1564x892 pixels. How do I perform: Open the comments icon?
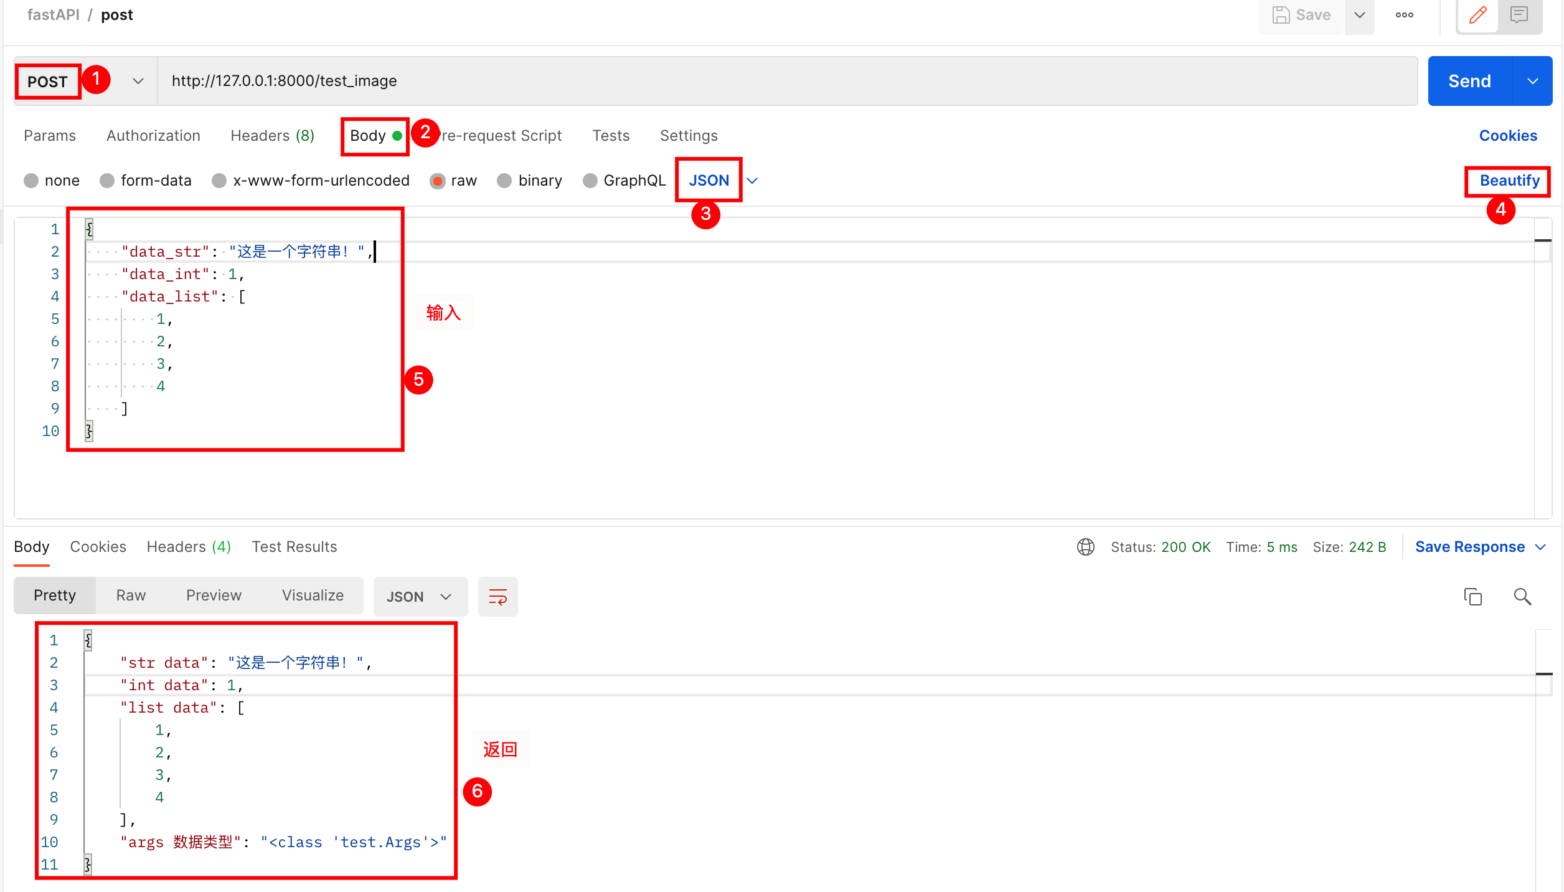[1519, 15]
